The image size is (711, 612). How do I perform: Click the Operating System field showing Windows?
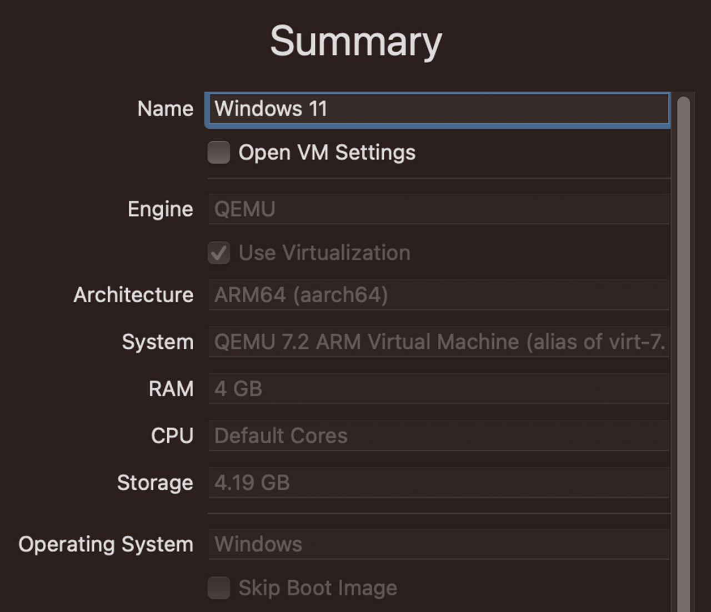[439, 544]
